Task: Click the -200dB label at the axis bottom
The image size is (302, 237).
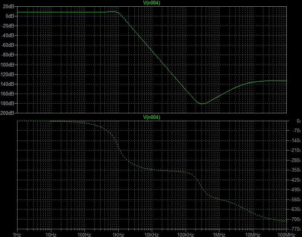Action: point(7,113)
